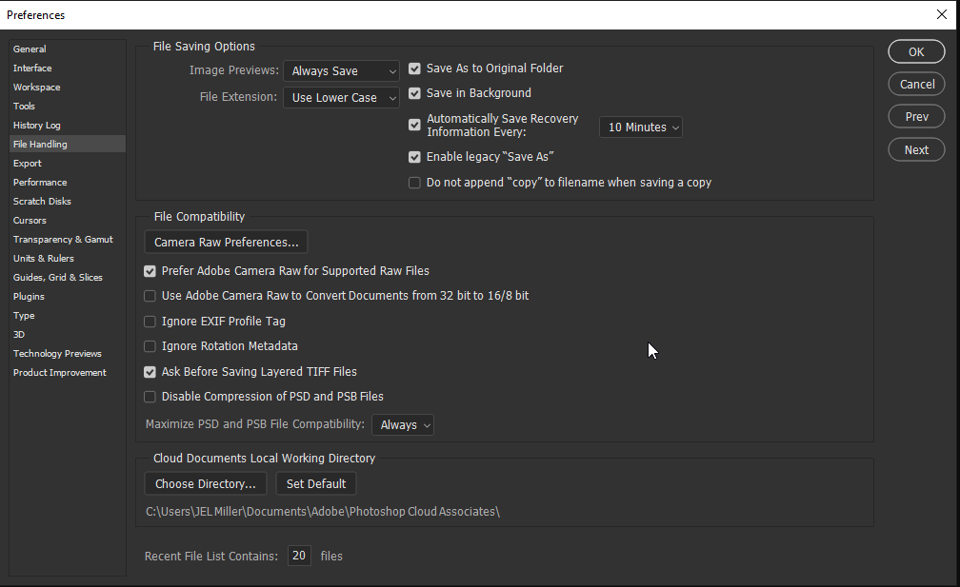Edit the Recent File List Contains field
This screenshot has height=587, width=960.
(x=298, y=556)
